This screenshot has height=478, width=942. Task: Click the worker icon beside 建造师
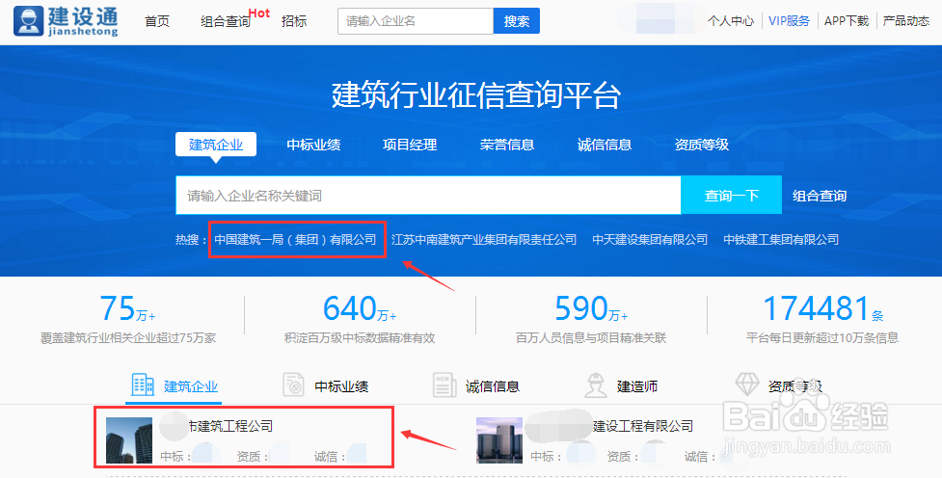[595, 385]
